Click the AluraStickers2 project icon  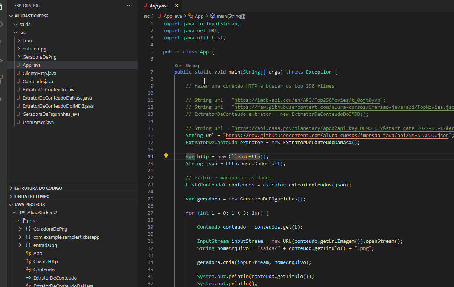click(x=22, y=212)
